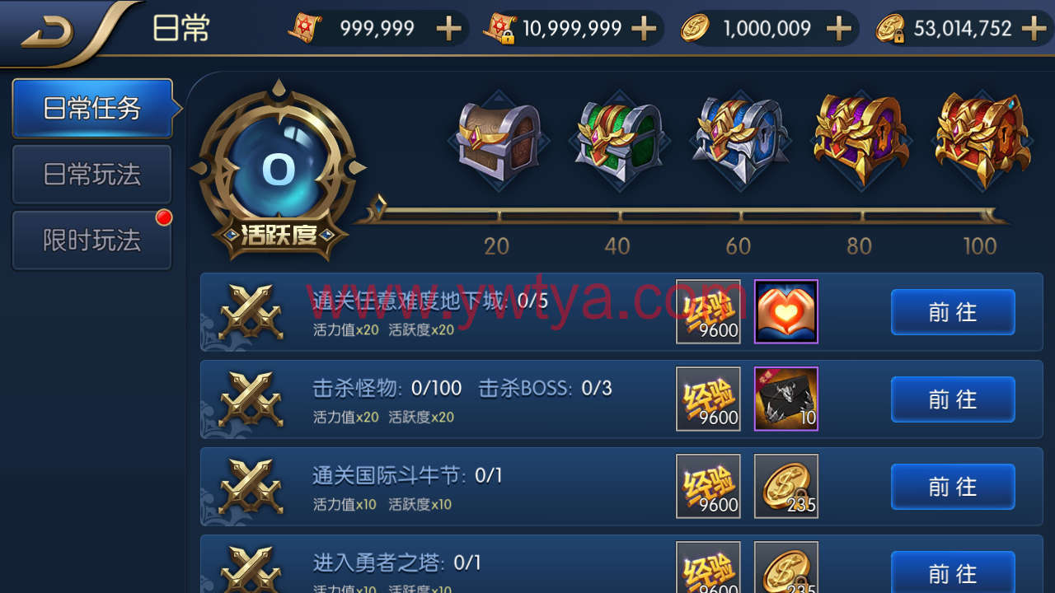Screen dimensions: 1055x593
Task: Tap the dark card reward showing 10
Action: 786,399
